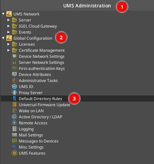Collapse the UMS Network tree node
Viewport: 154px width, 164px height.
[x=3, y=14]
